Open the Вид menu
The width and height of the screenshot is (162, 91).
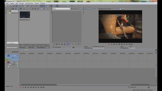[x=17, y=3]
